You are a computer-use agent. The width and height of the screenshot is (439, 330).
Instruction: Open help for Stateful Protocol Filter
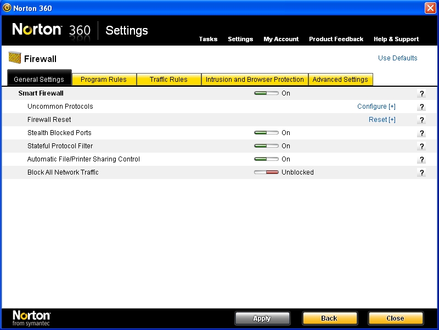click(421, 146)
